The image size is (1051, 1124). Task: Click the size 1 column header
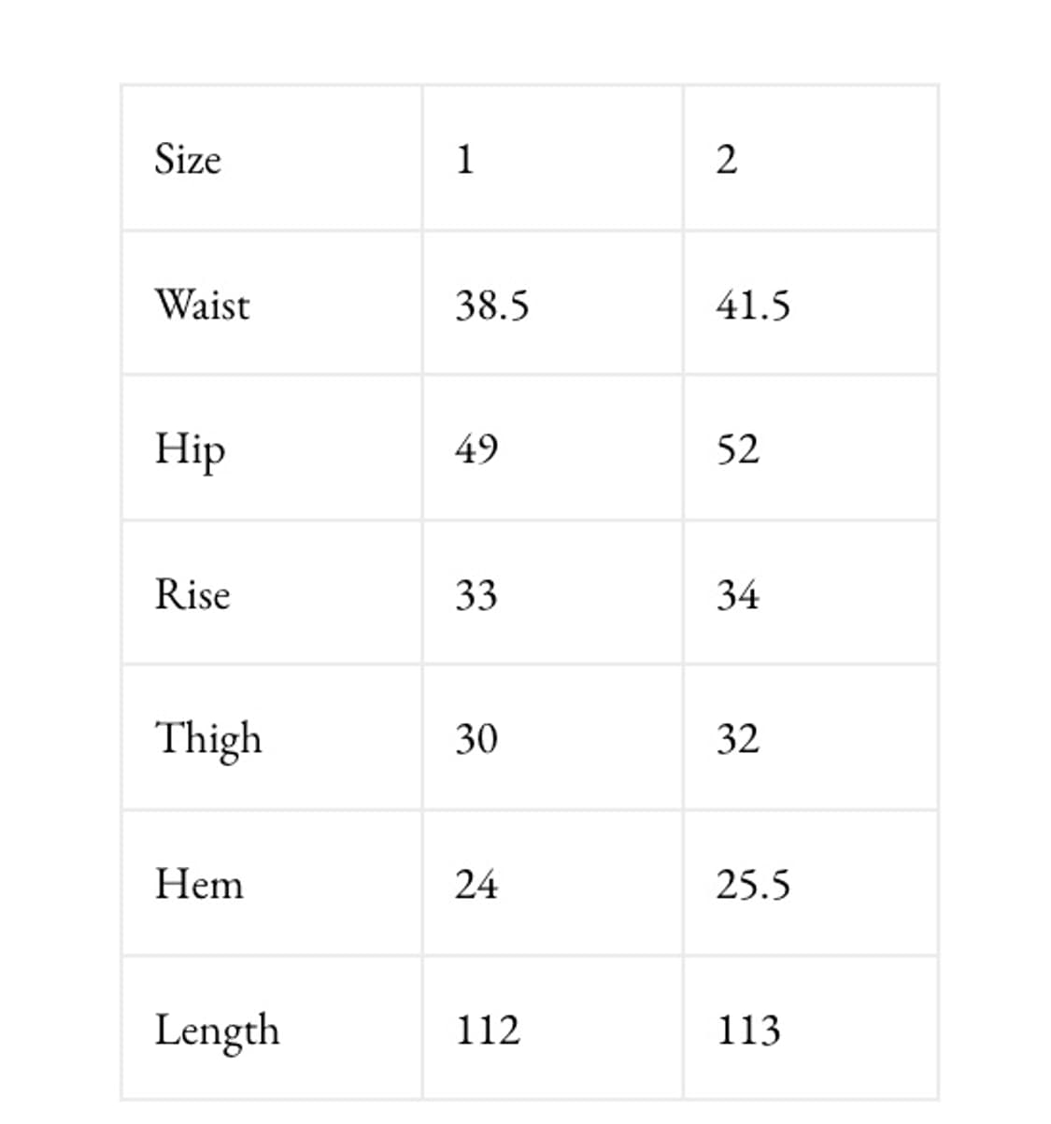[x=465, y=159]
